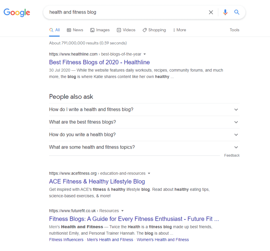Open the More options menu
Viewport: 270px width, 251px height.
point(180,30)
